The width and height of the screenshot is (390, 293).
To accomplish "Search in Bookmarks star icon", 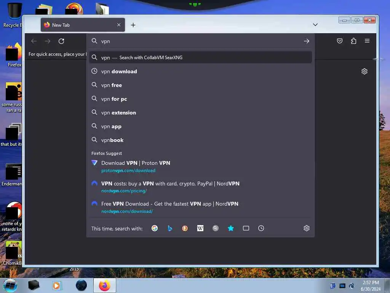I will click(x=231, y=228).
